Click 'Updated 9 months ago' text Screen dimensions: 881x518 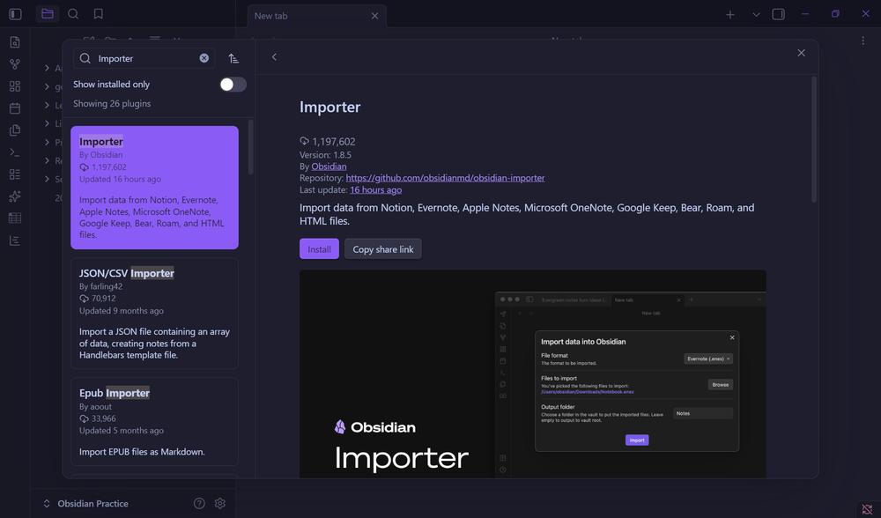(122, 311)
